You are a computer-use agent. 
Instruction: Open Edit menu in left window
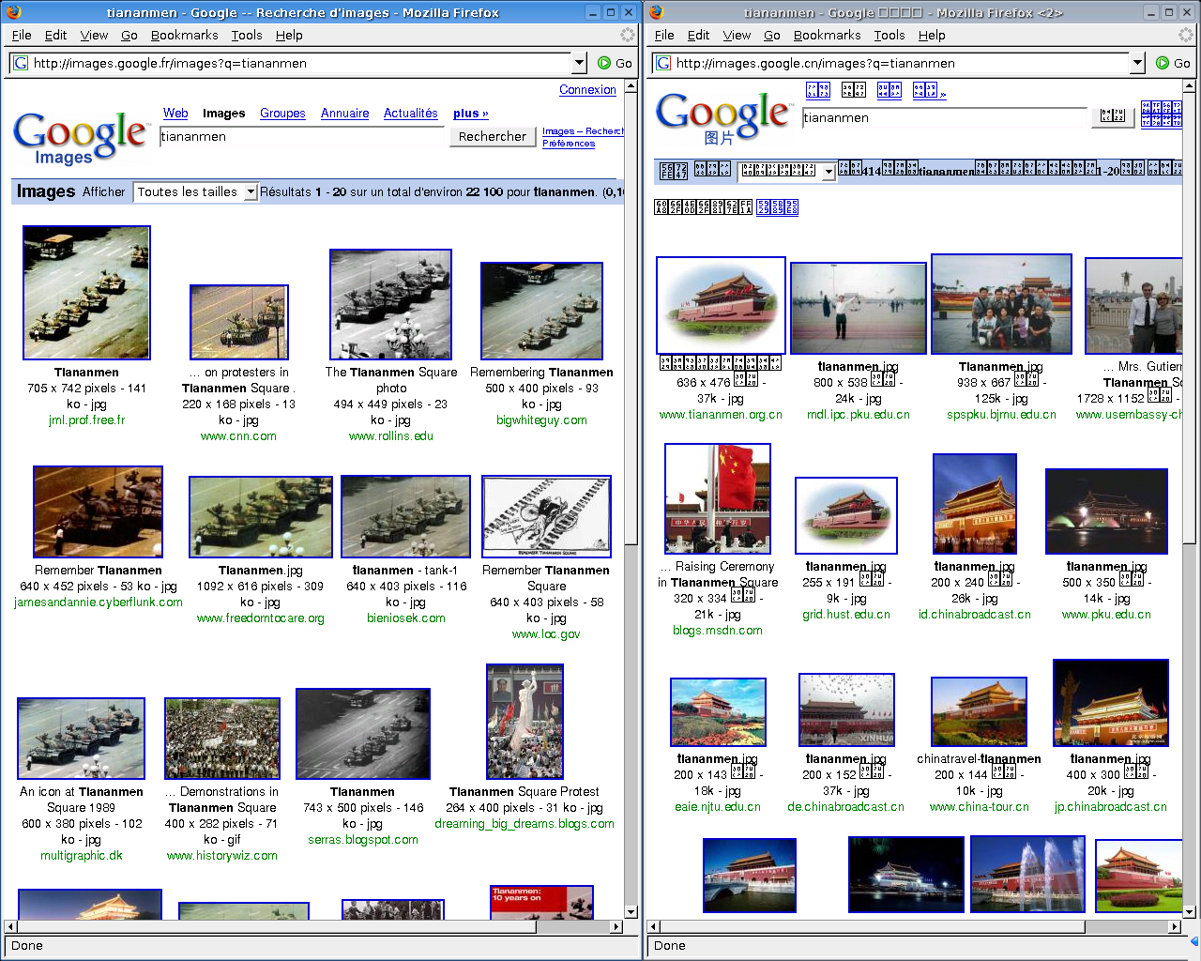coord(56,35)
